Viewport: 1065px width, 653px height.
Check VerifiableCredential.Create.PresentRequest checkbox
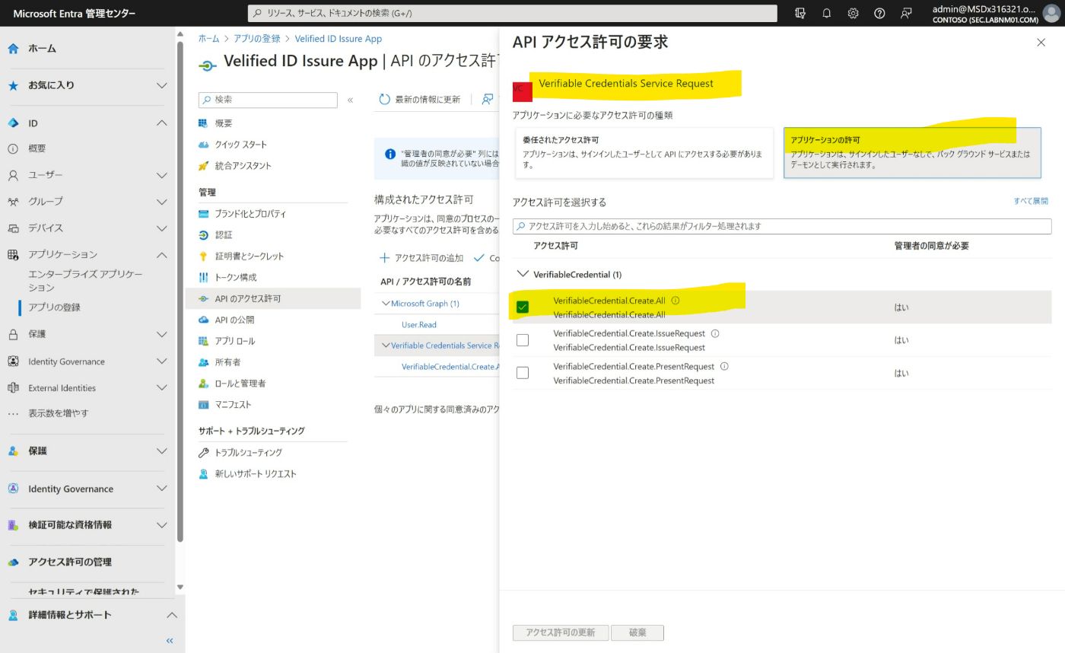[523, 373]
